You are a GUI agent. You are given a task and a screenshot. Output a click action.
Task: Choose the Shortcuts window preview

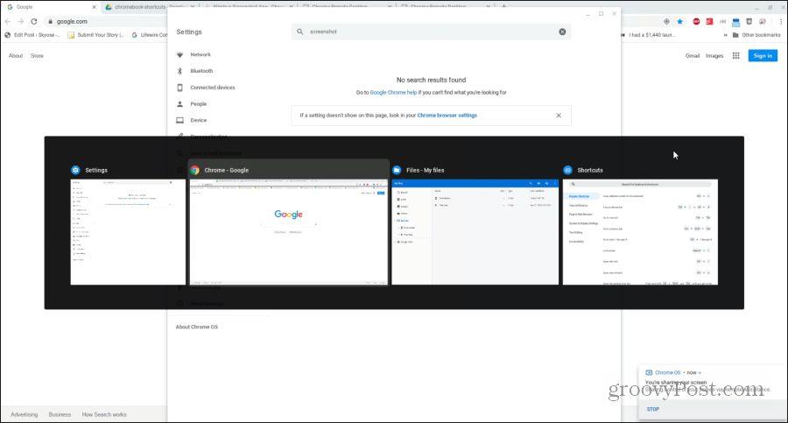pyautogui.click(x=640, y=226)
